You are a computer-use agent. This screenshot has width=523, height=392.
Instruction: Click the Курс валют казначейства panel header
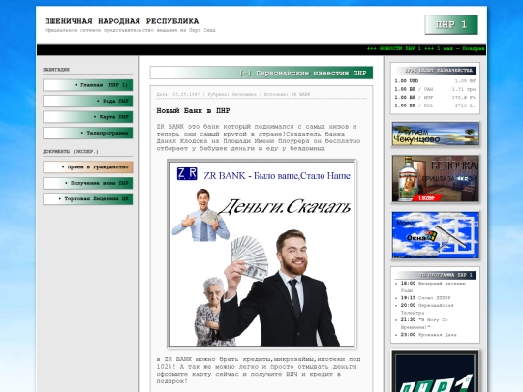tap(435, 71)
